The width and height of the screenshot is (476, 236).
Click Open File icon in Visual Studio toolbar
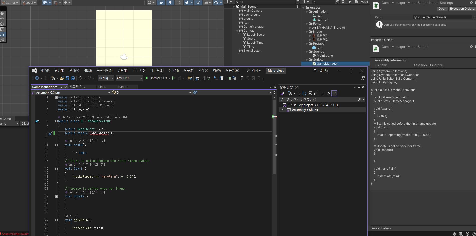click(62, 78)
